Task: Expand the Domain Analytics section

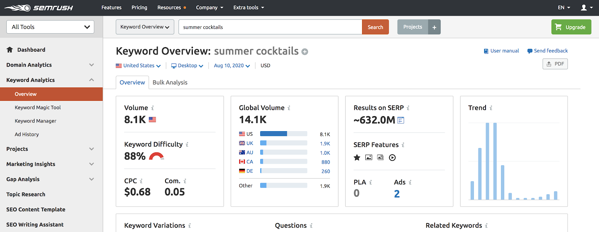Action: (50, 65)
